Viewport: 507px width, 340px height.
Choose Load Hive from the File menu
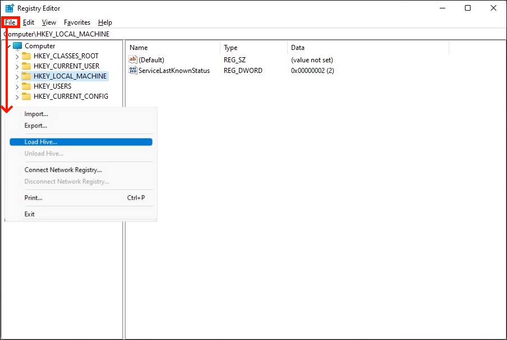41,142
